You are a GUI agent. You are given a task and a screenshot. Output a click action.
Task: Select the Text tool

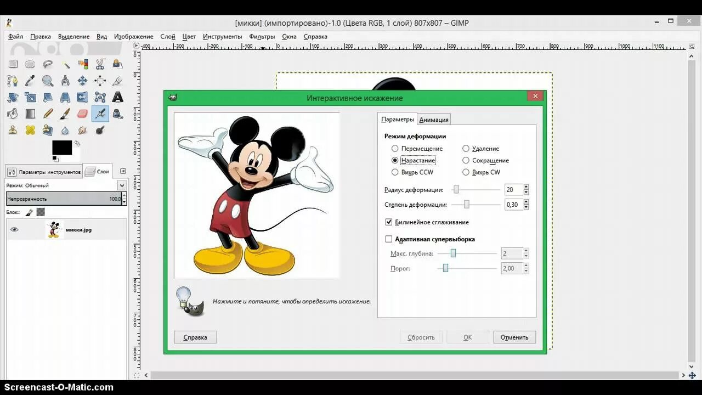(118, 98)
